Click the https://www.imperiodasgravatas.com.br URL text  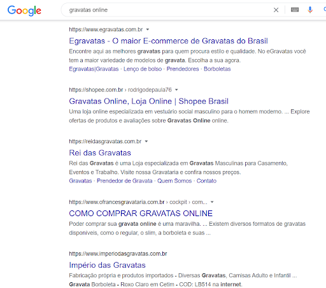118,254
